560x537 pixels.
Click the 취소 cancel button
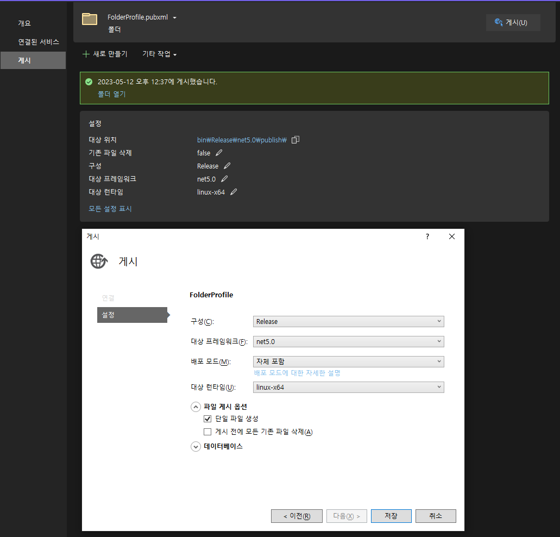(436, 516)
